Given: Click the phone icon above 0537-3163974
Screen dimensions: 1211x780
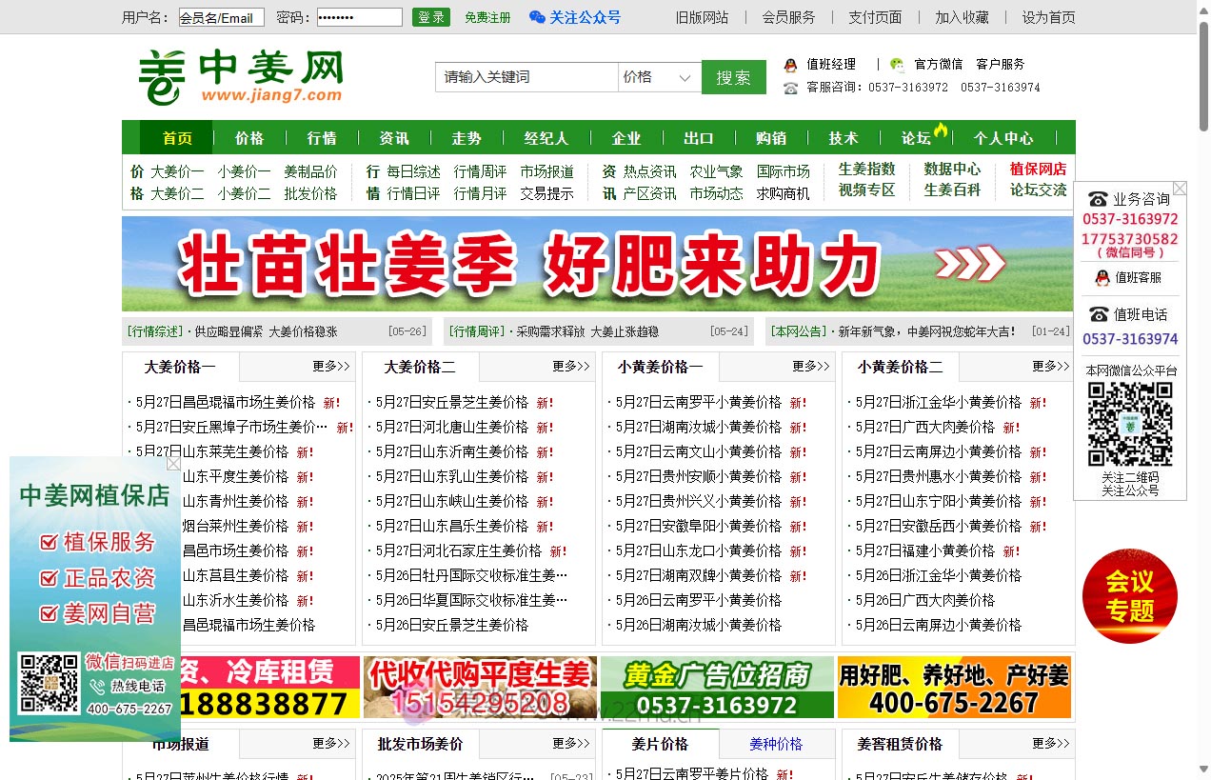Looking at the screenshot, I should [1099, 314].
